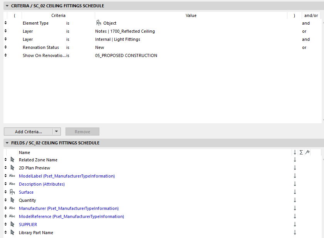This screenshot has height=238, width=324.
Task: Collapse the FIELDS / SC_02 CEILING FITTINGS SCHEDULE panel
Action: pos(7,143)
